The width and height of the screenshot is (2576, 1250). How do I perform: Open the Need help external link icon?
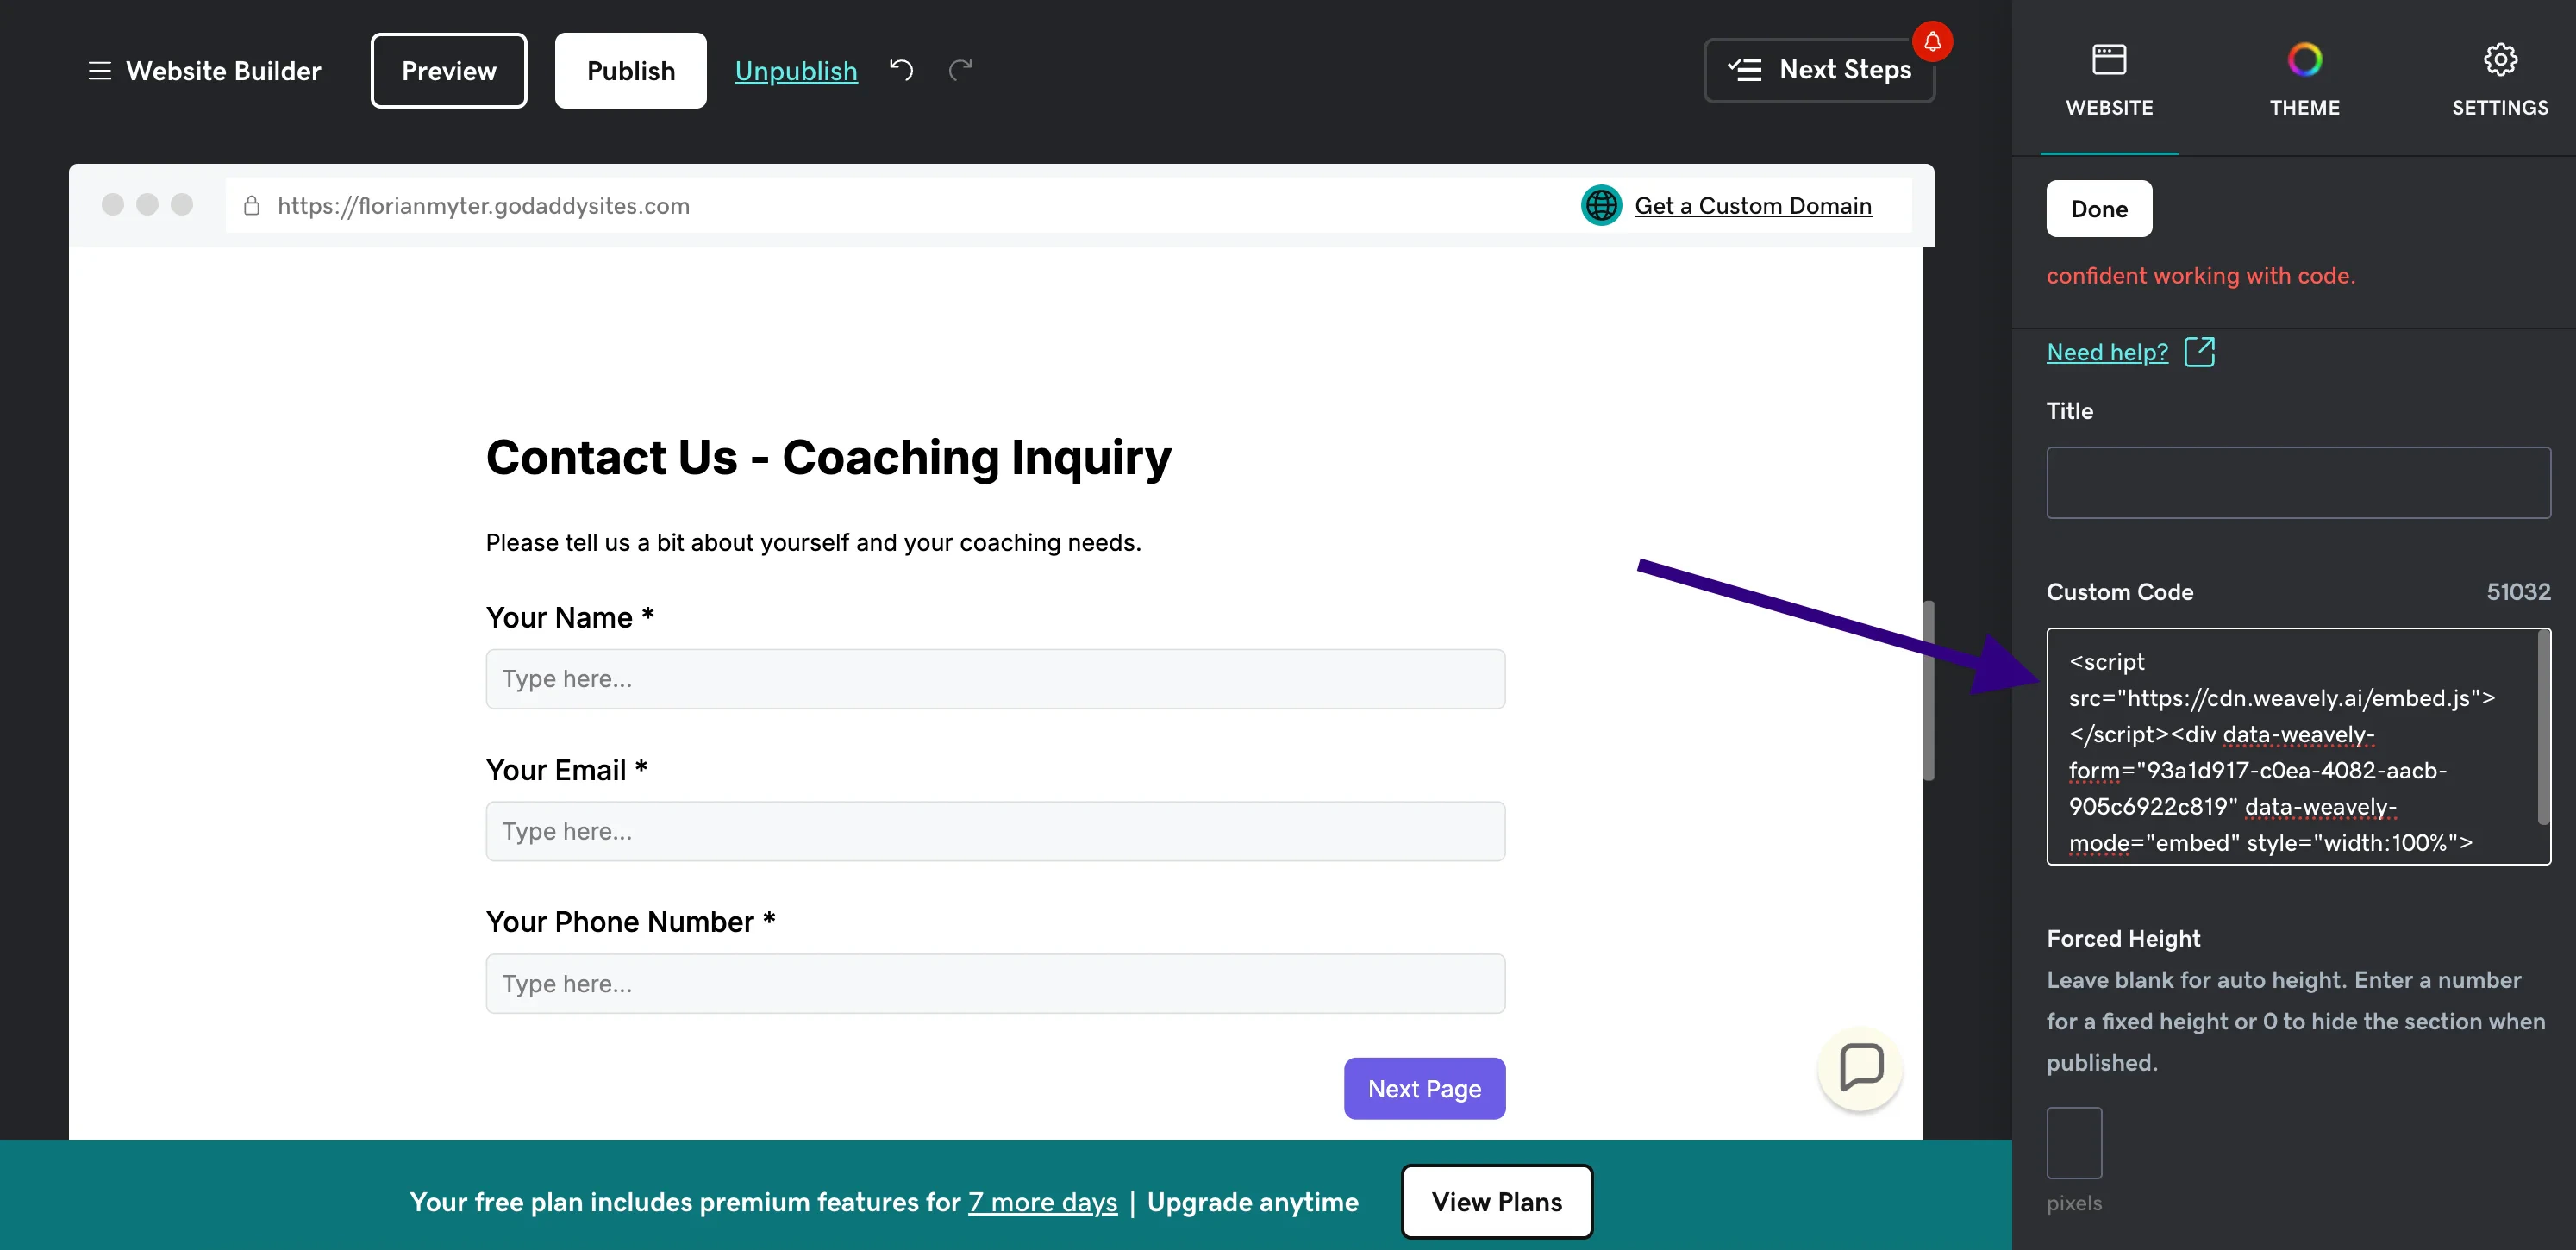tap(2200, 352)
